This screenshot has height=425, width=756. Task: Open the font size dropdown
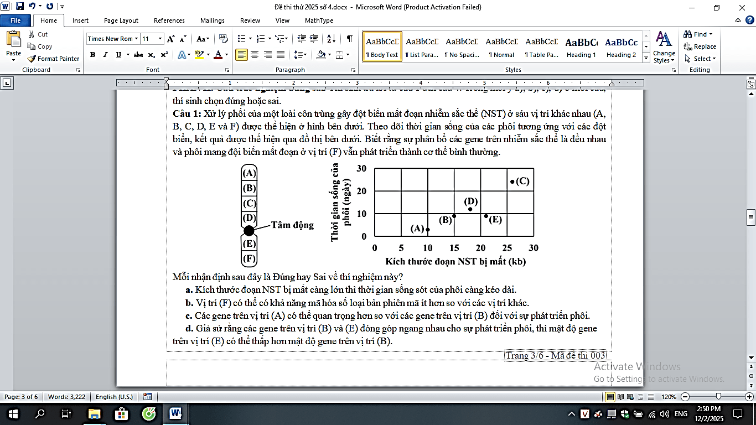point(160,39)
